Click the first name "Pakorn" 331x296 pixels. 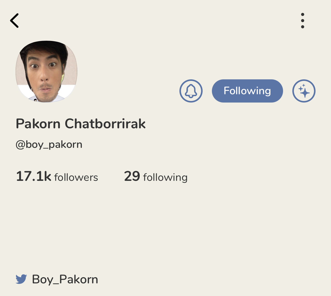pos(38,124)
